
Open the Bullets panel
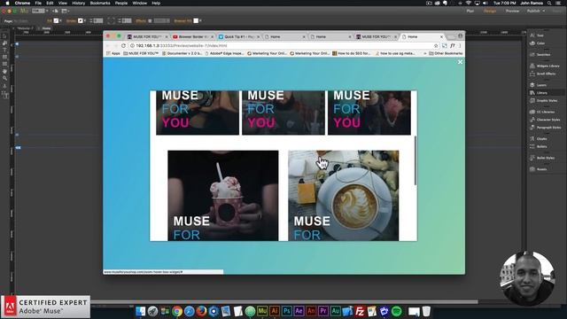(x=539, y=146)
